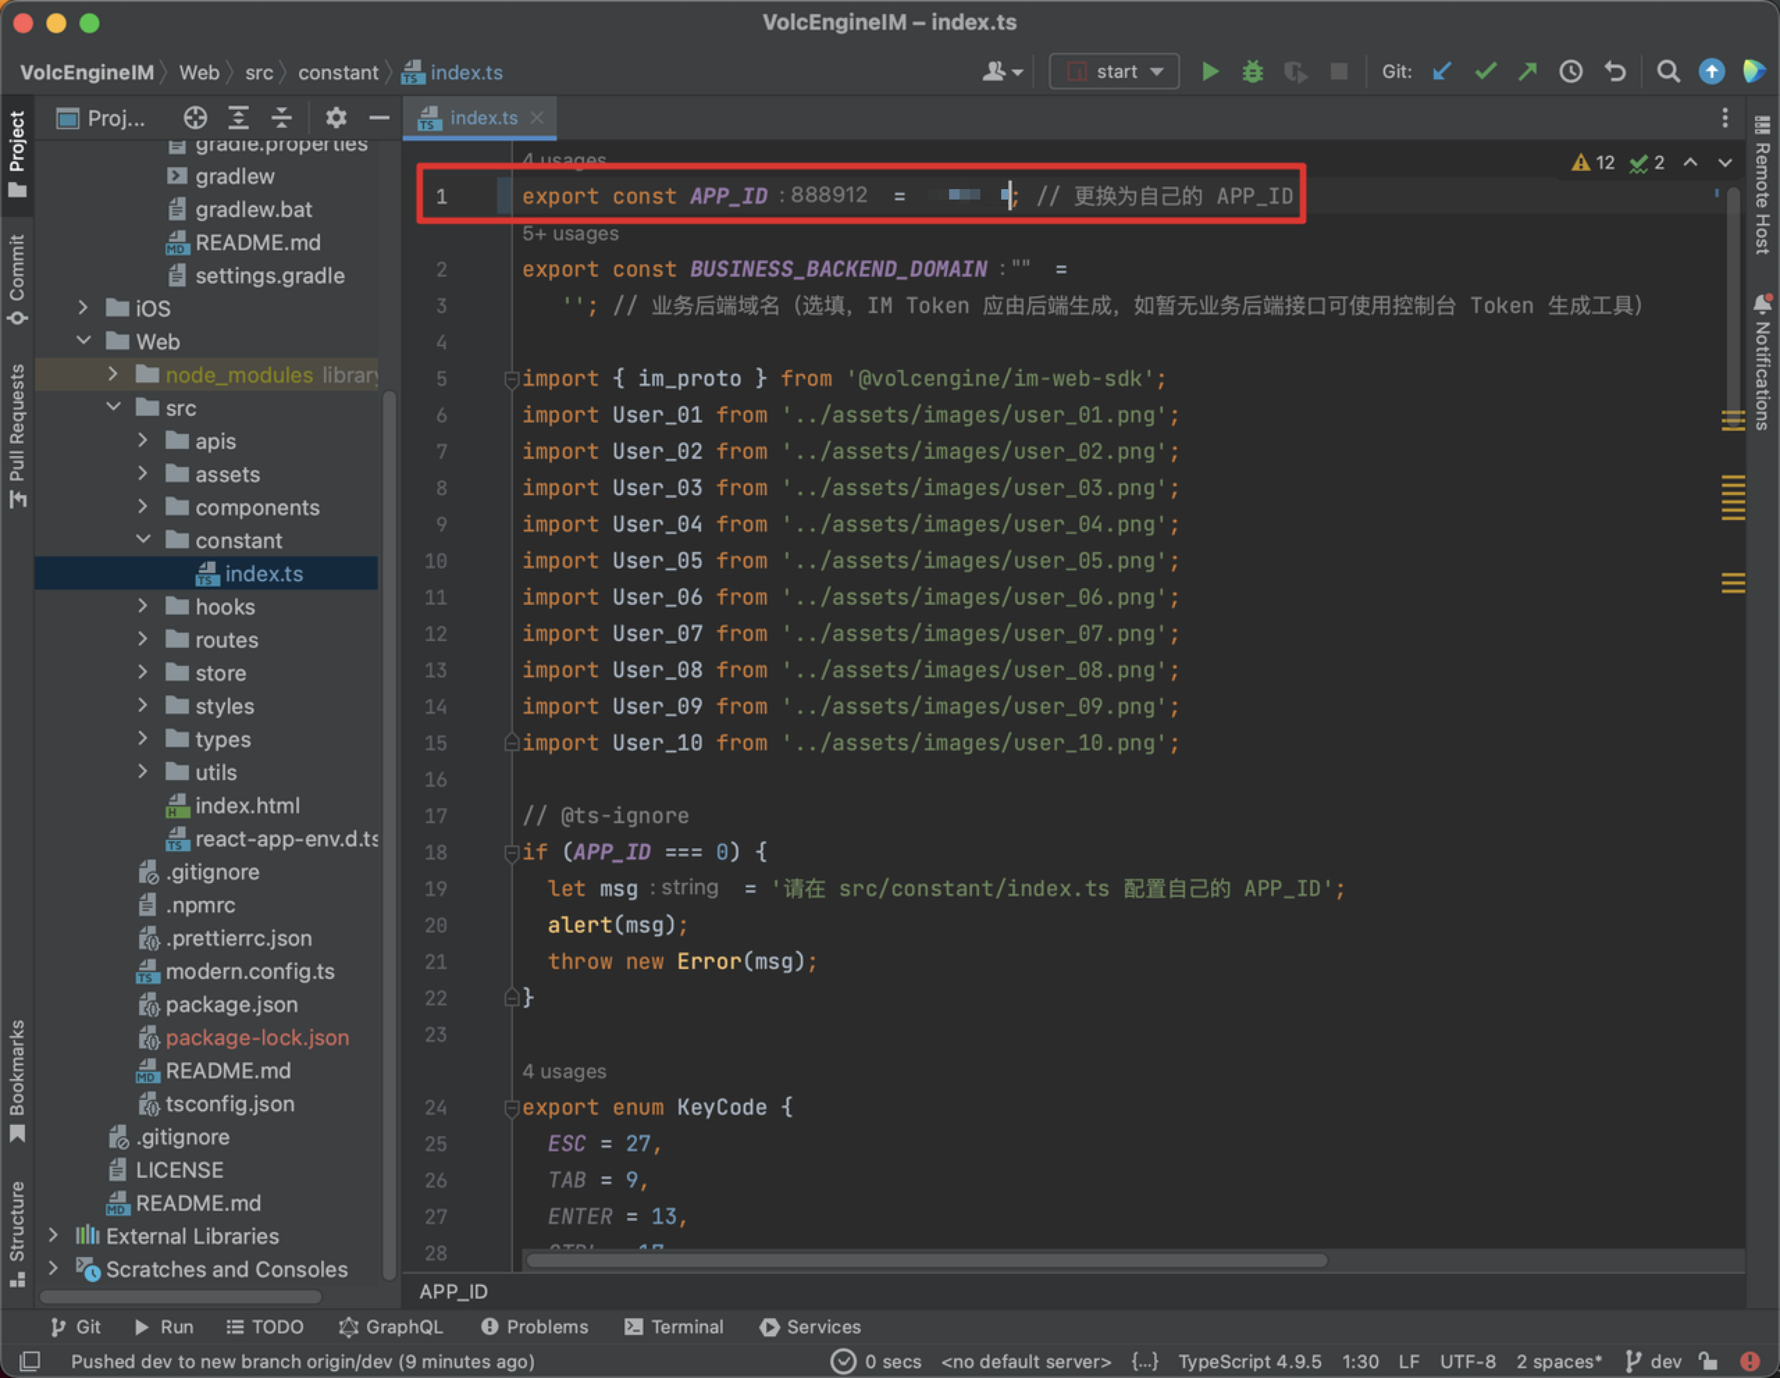Screen dimensions: 1780x1378
Task: Push commits using Git push arrow
Action: point(1528,72)
